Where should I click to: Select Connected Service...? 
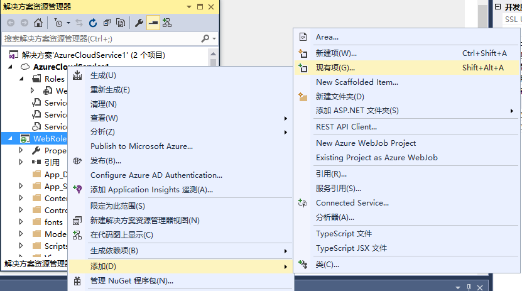pos(407,203)
